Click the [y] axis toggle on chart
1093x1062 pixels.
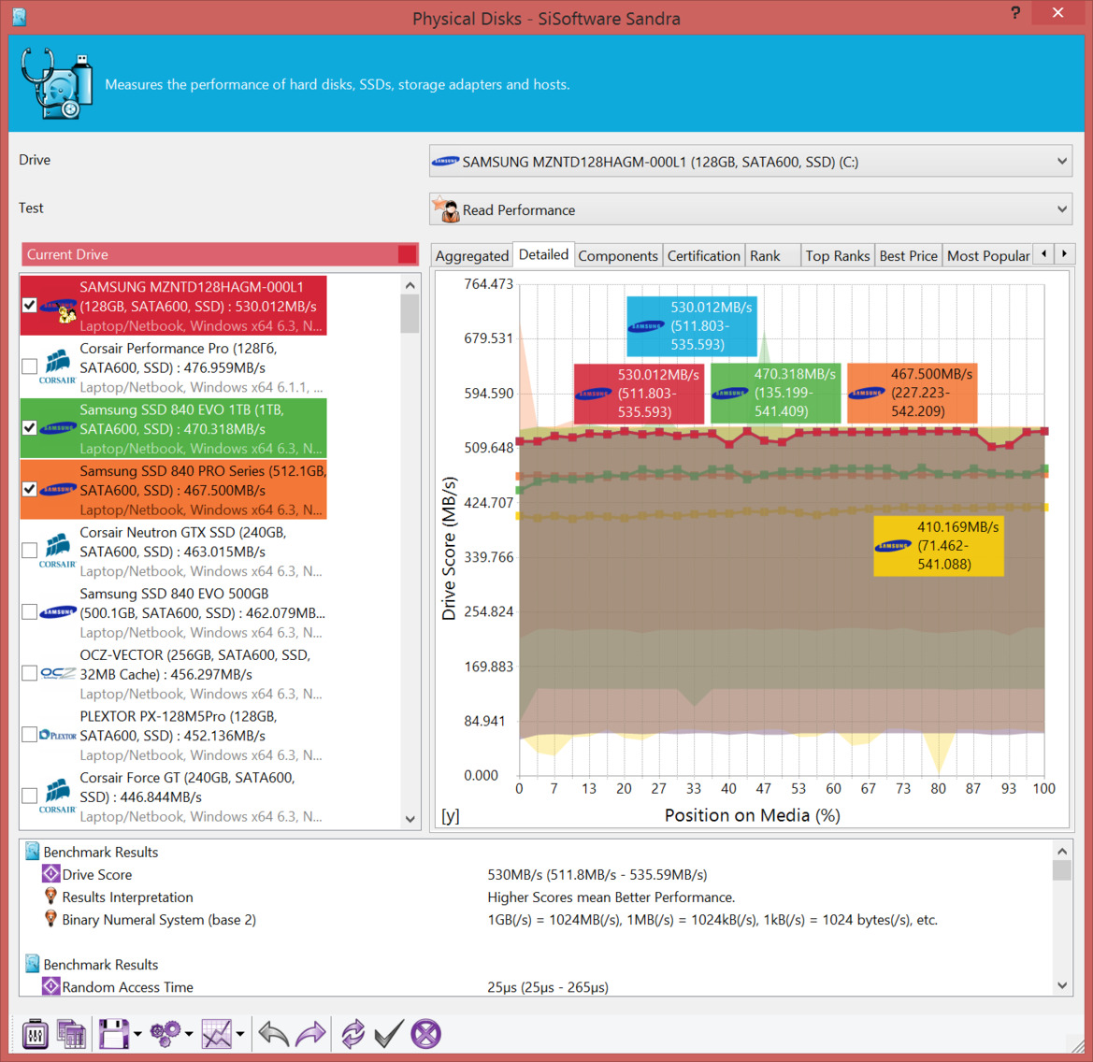tap(451, 815)
